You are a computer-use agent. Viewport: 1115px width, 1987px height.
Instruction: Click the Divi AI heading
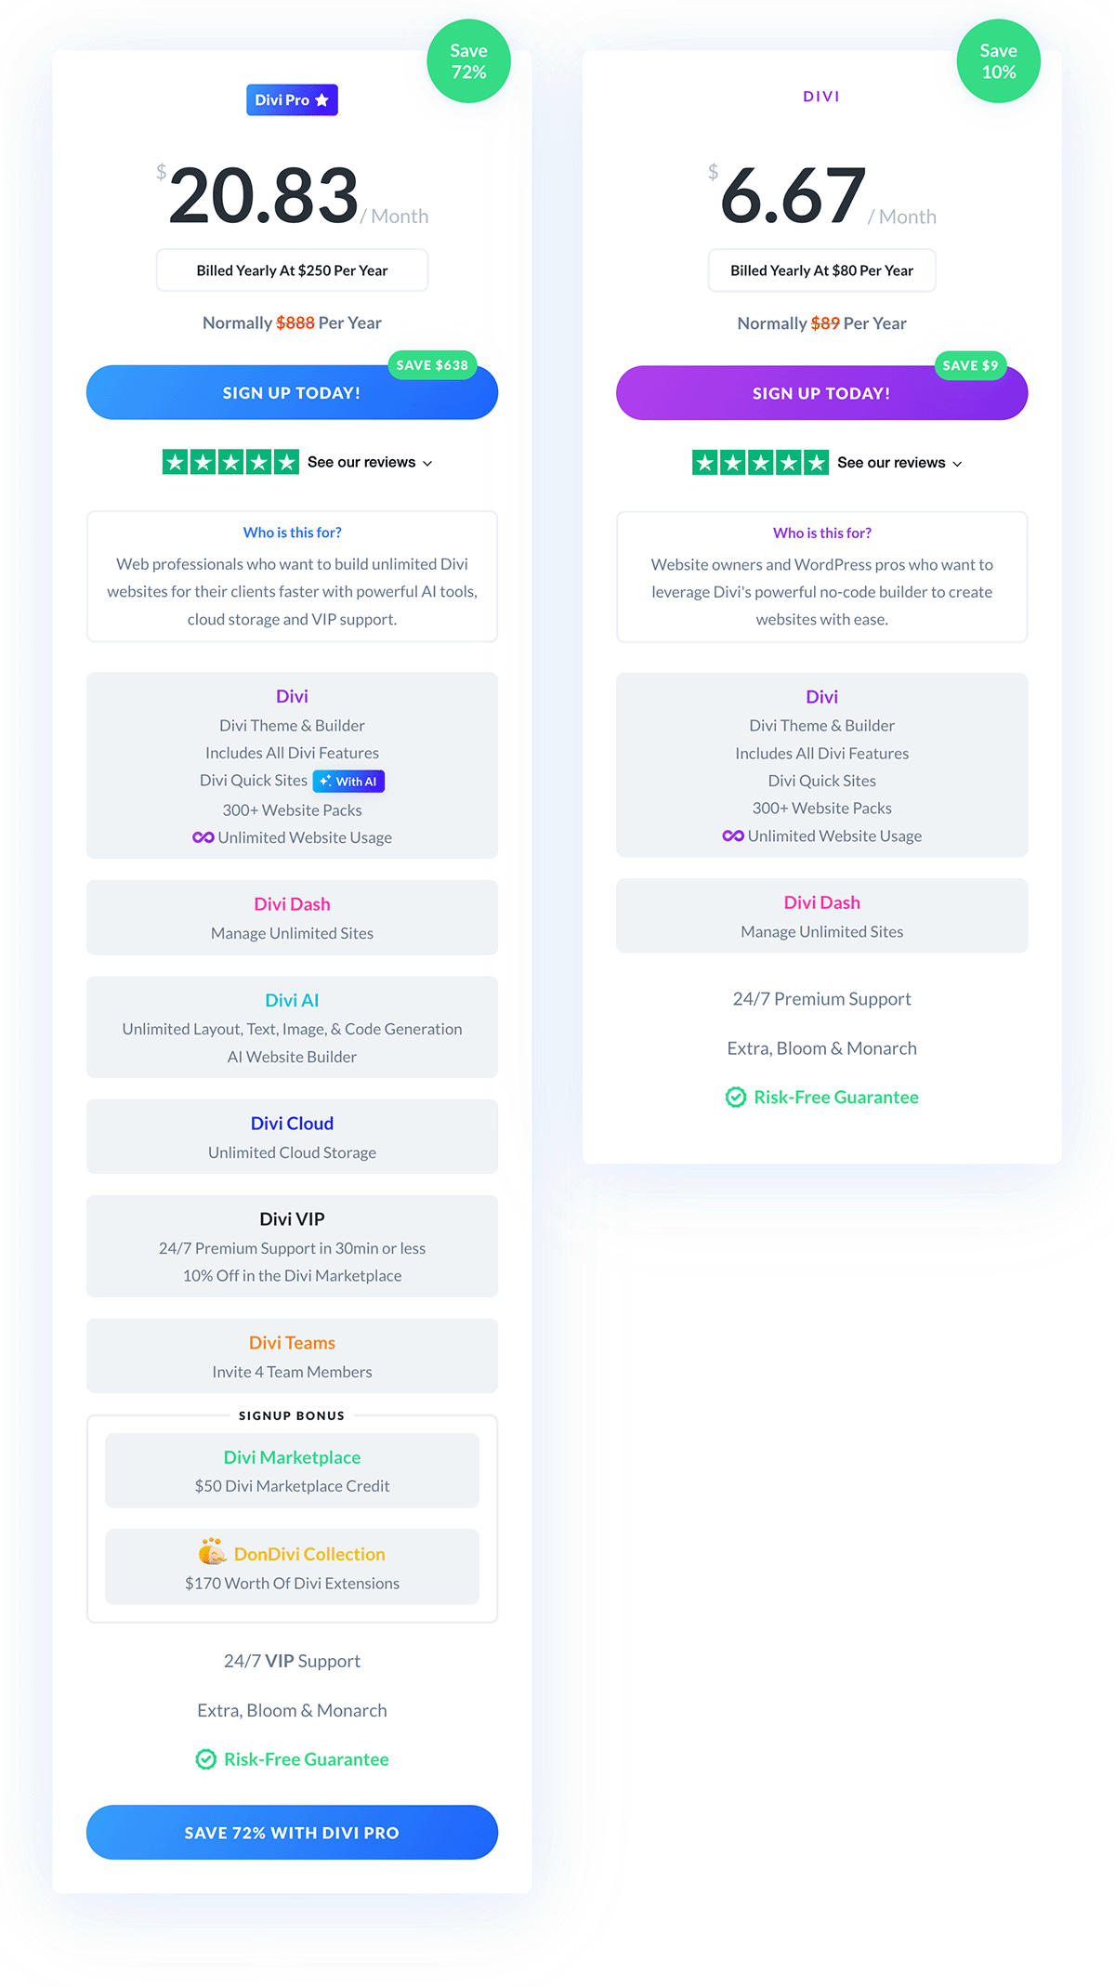292,1000
